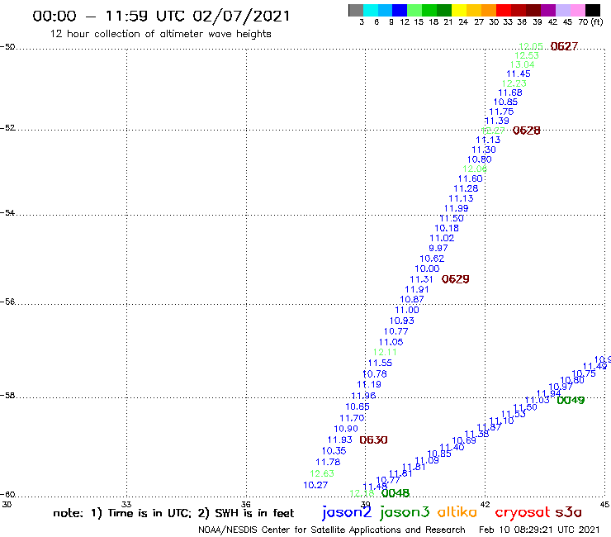The width and height of the screenshot is (611, 537).
Task: Click the cyan legend color swatch
Action: coord(371,10)
